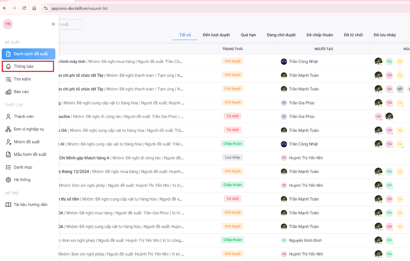The image size is (410, 261).
Task: Click the Nhóm đề xuất icon
Action: [8, 142]
